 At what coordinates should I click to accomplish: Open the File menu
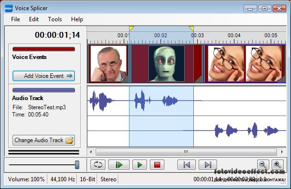[x=15, y=19]
